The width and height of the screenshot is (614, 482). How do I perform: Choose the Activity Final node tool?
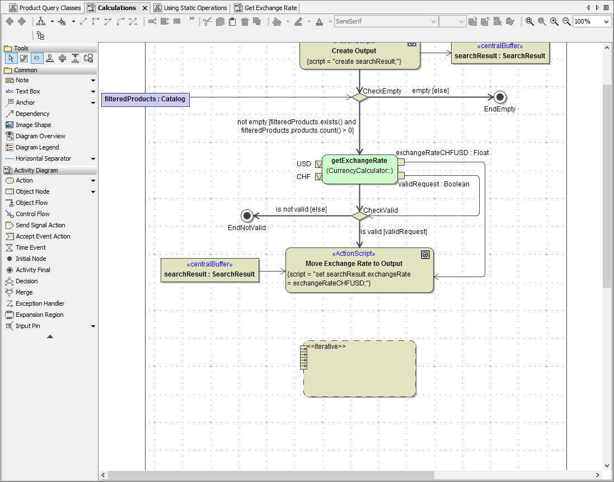click(32, 270)
